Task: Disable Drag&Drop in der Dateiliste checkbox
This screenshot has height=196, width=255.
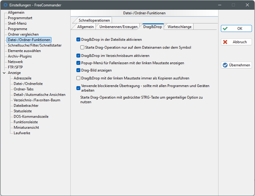Action: point(78,40)
